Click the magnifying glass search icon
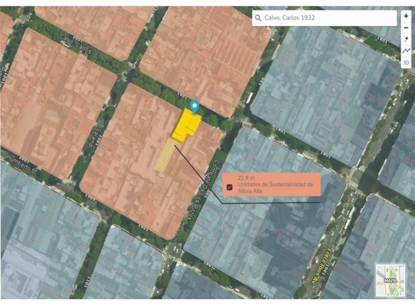415x305 pixels. [258, 18]
